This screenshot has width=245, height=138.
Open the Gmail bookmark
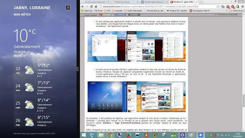[x=98, y=11]
